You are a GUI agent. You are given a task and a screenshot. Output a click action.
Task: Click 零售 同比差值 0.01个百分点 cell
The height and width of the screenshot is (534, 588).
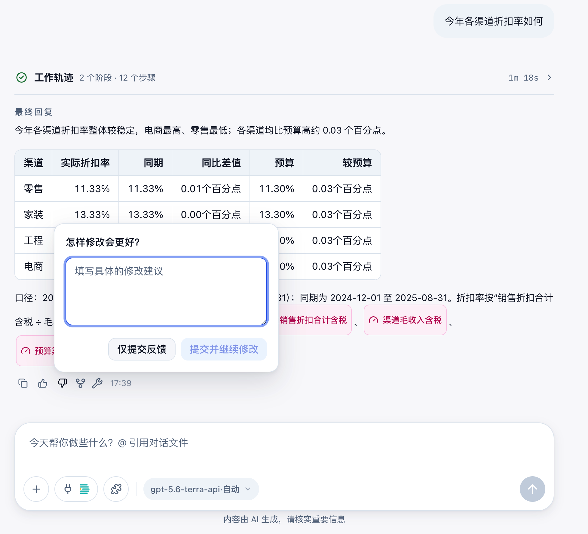[x=211, y=189]
